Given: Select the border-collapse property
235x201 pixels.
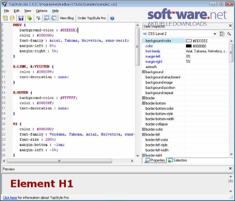Looking at the screenshot, I should [157, 124].
